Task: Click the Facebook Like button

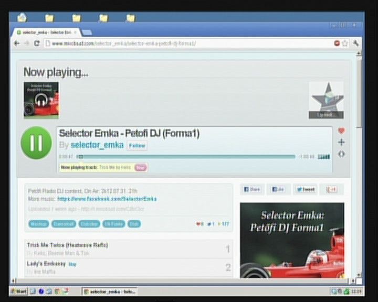Action: point(278,189)
